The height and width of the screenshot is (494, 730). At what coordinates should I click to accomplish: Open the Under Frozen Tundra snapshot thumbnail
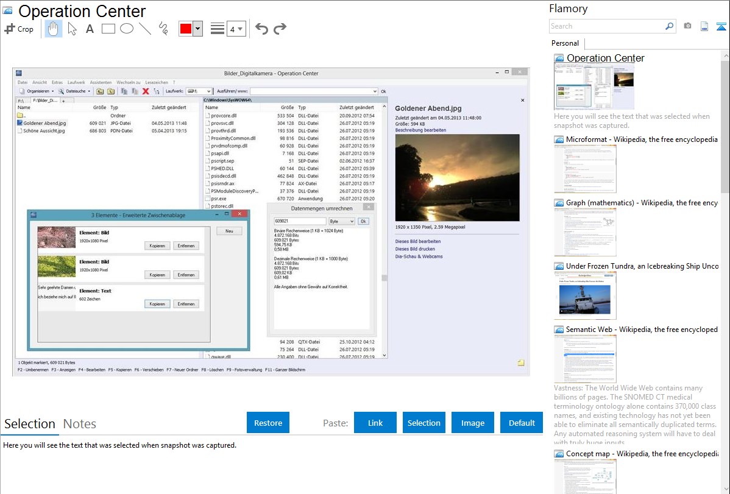pyautogui.click(x=585, y=295)
